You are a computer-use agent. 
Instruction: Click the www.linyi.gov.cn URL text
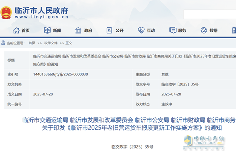coord(41,17)
